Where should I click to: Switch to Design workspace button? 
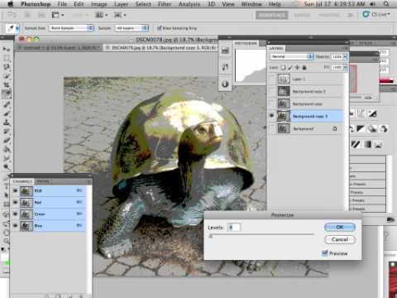click(302, 15)
